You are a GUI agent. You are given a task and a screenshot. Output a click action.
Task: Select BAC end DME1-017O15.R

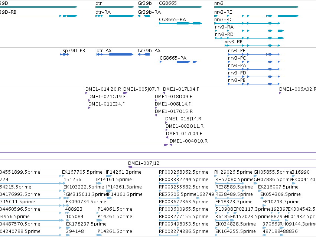pyautogui.click(x=156, y=115)
